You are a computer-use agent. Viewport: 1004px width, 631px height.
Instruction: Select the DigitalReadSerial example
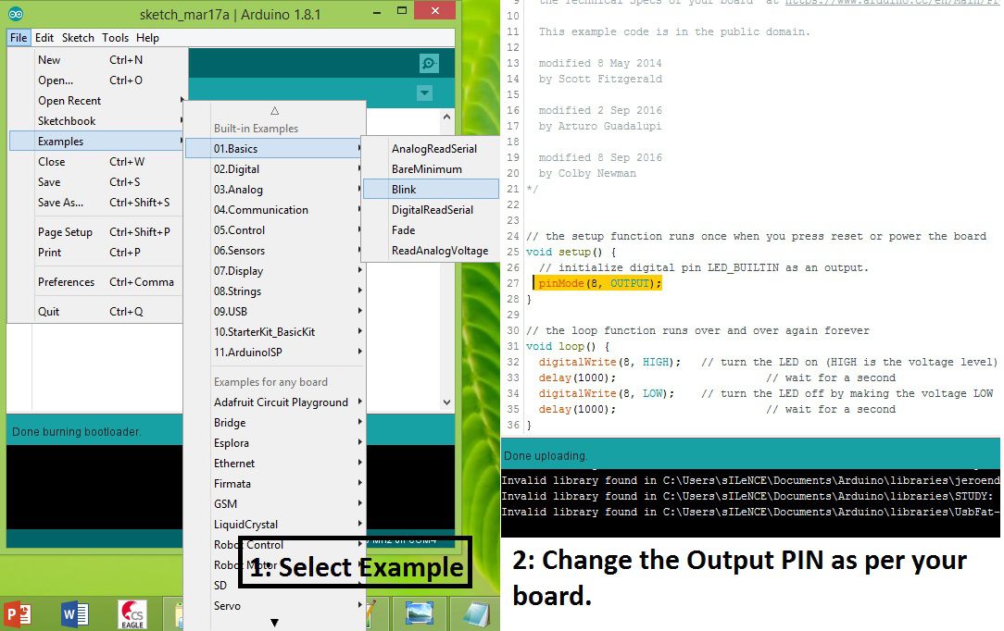431,210
